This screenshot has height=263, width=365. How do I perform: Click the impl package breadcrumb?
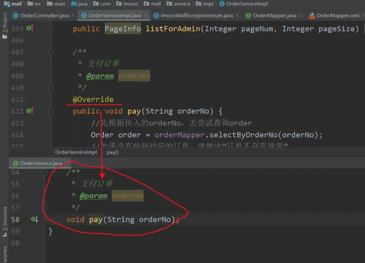pyautogui.click(x=205, y=4)
